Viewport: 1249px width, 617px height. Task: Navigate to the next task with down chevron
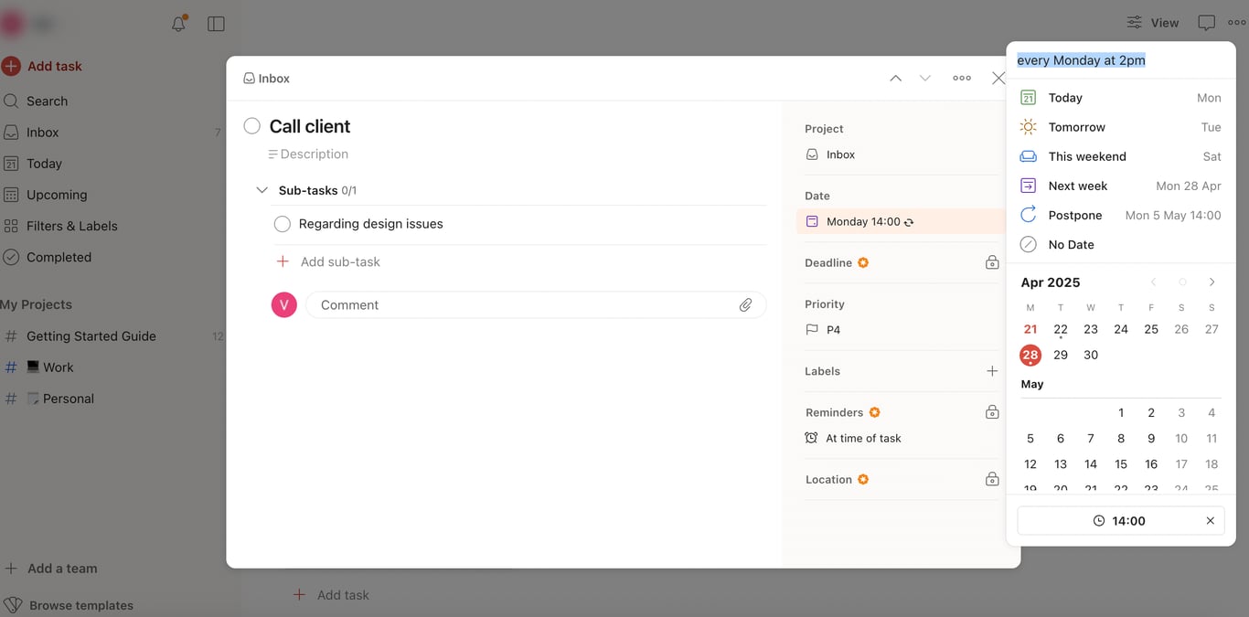(924, 78)
